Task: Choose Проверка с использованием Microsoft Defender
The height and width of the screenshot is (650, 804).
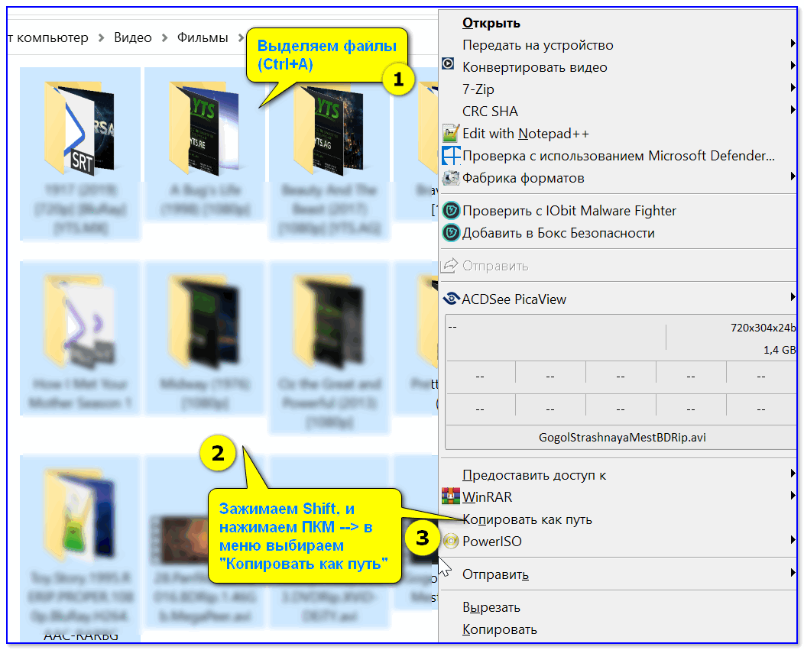Action: tap(618, 156)
